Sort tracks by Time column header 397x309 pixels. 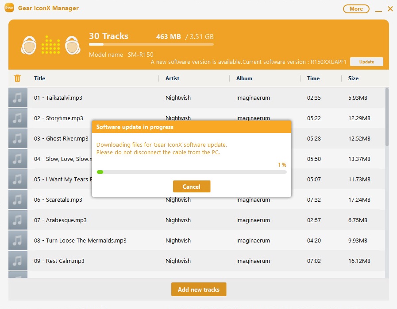click(313, 78)
